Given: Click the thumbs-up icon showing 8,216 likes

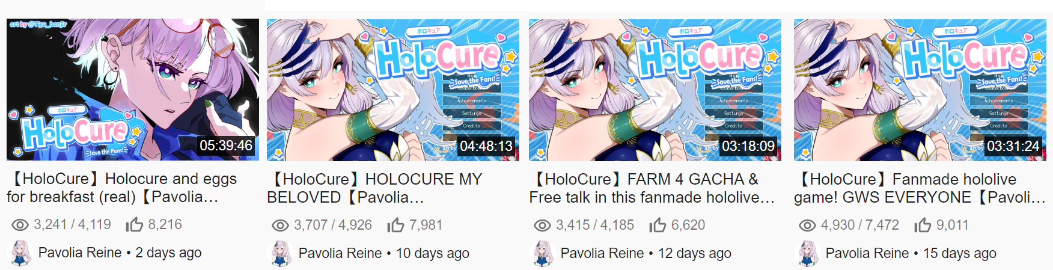Looking at the screenshot, I should pyautogui.click(x=134, y=224).
